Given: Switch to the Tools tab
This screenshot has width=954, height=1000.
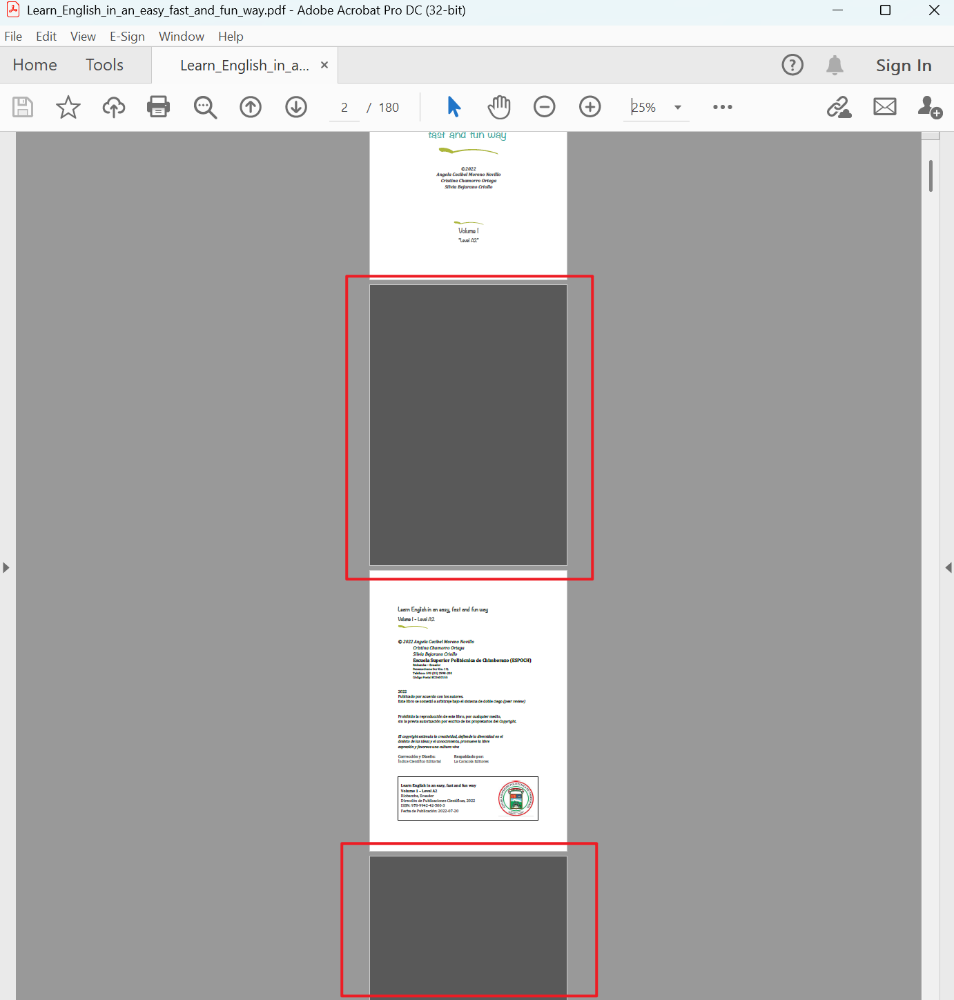Looking at the screenshot, I should point(104,64).
